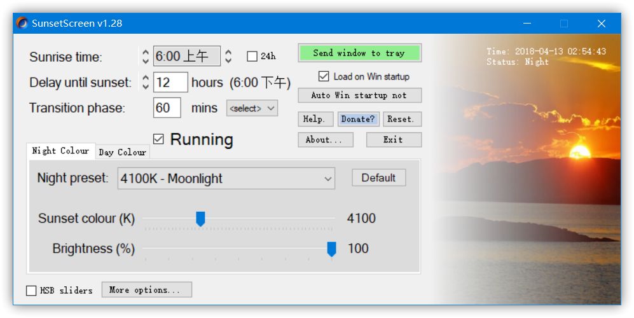Click down arrow right of Sunrise time field

point(228,60)
